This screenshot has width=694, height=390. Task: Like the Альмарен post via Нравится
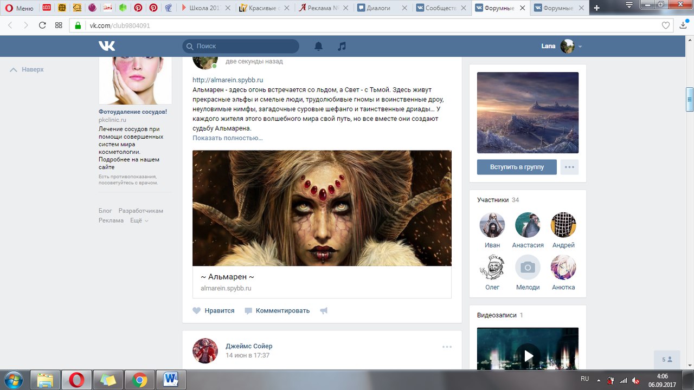(214, 311)
